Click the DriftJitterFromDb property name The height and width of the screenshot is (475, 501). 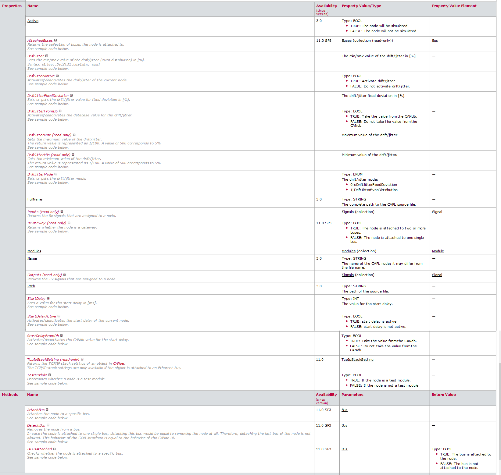(x=42, y=111)
